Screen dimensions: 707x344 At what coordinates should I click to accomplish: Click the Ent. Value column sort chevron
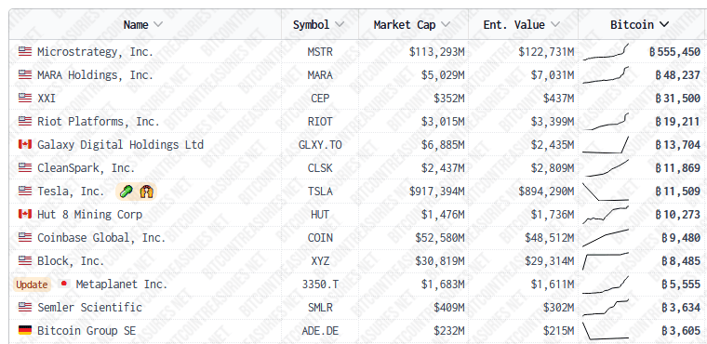[555, 24]
